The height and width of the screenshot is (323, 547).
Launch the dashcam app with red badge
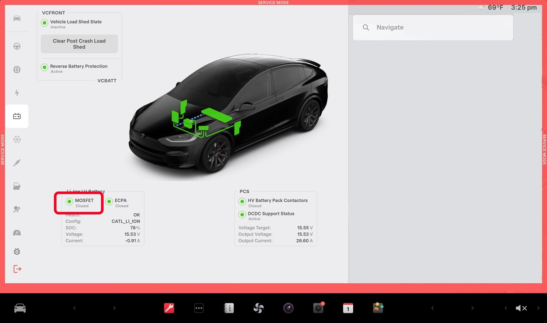coord(319,308)
